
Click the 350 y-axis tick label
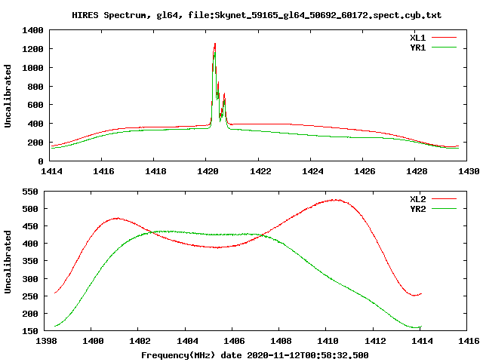pyautogui.click(x=30, y=262)
